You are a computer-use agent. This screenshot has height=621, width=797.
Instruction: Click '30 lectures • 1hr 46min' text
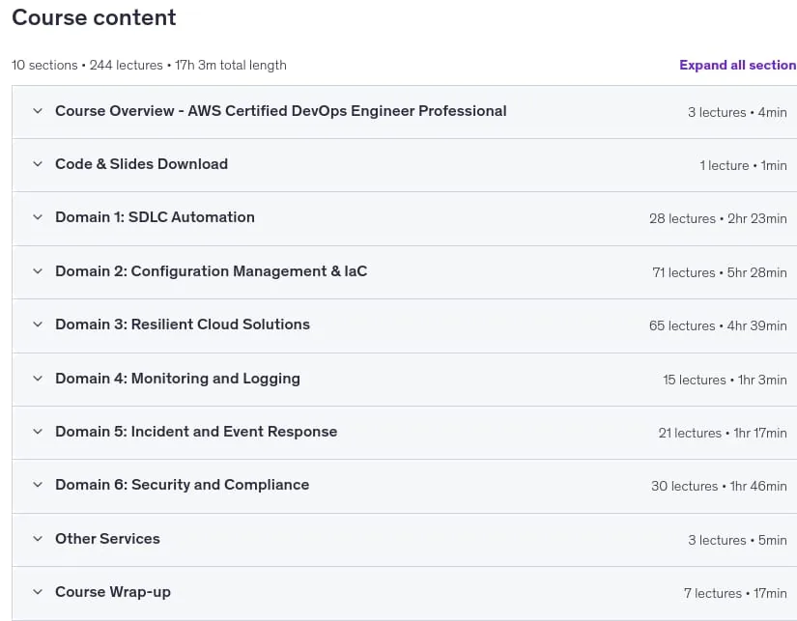tap(719, 487)
